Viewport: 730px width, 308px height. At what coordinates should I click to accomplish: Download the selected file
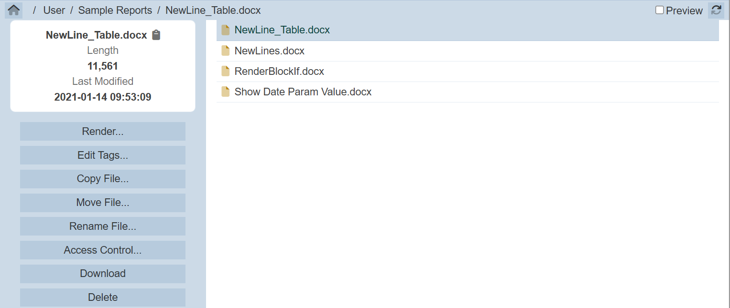[103, 274]
